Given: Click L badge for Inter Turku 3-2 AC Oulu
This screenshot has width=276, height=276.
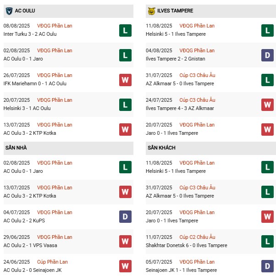Looking at the screenshot, I should pyautogui.click(x=125, y=30).
